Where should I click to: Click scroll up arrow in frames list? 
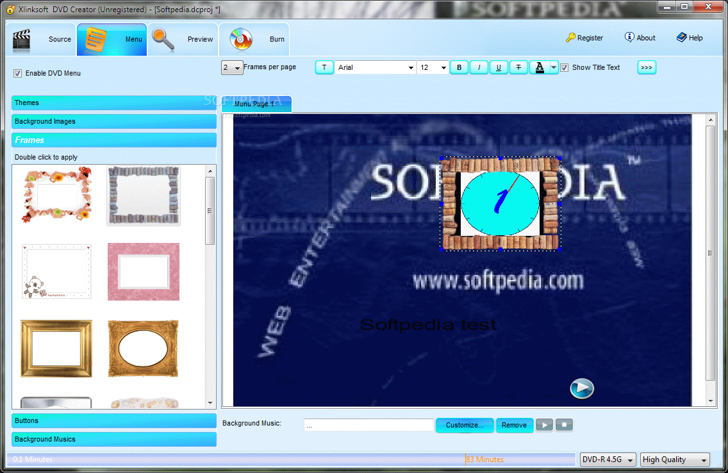coord(210,171)
